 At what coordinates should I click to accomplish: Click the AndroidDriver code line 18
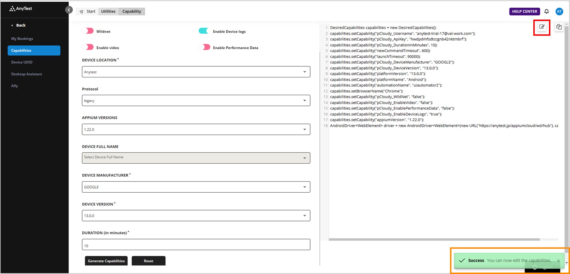pyautogui.click(x=444, y=126)
